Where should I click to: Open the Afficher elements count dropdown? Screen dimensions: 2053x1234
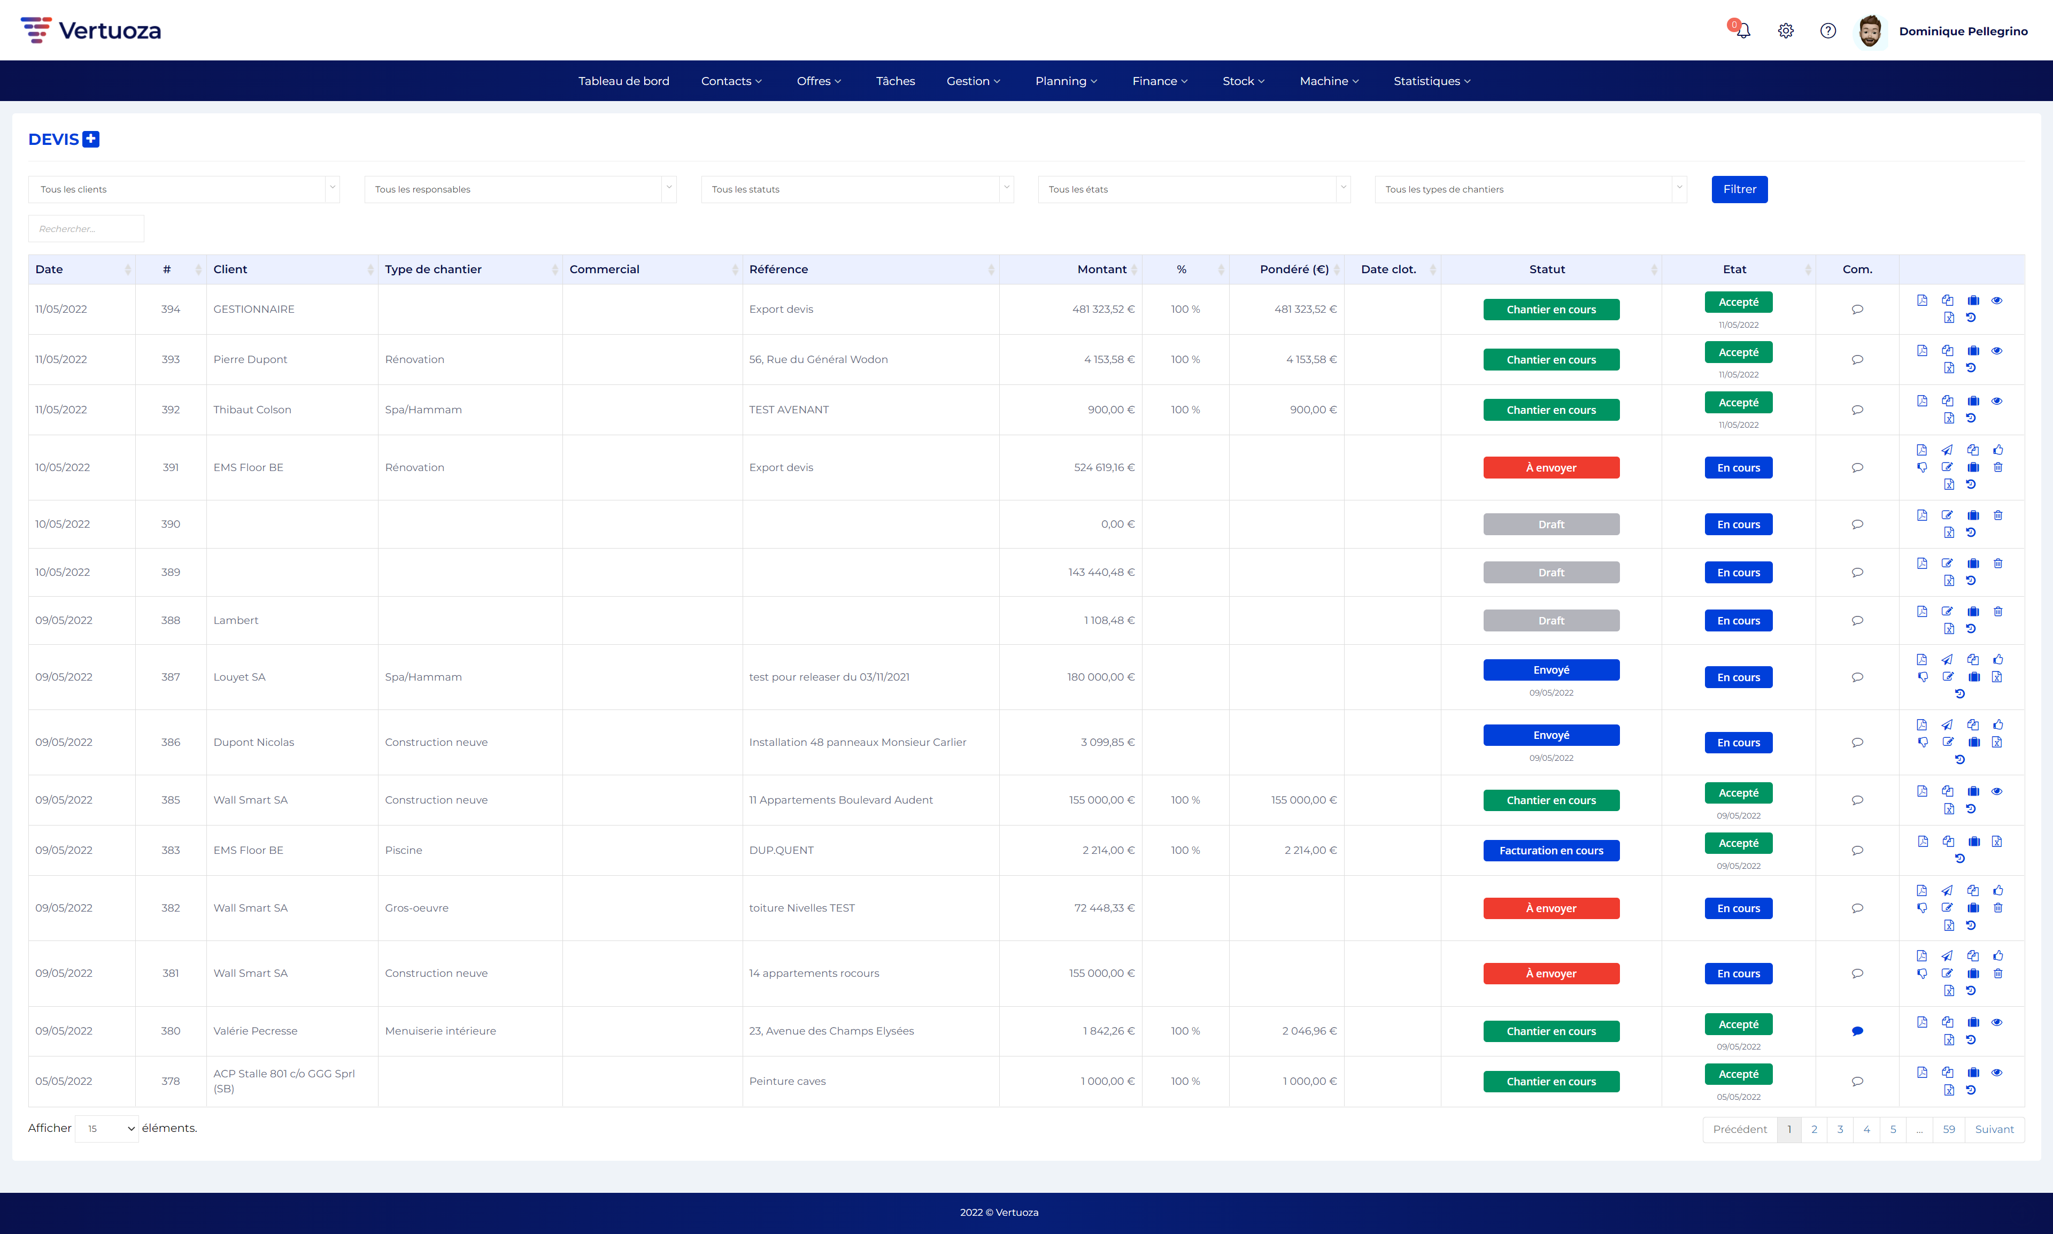pos(107,1128)
